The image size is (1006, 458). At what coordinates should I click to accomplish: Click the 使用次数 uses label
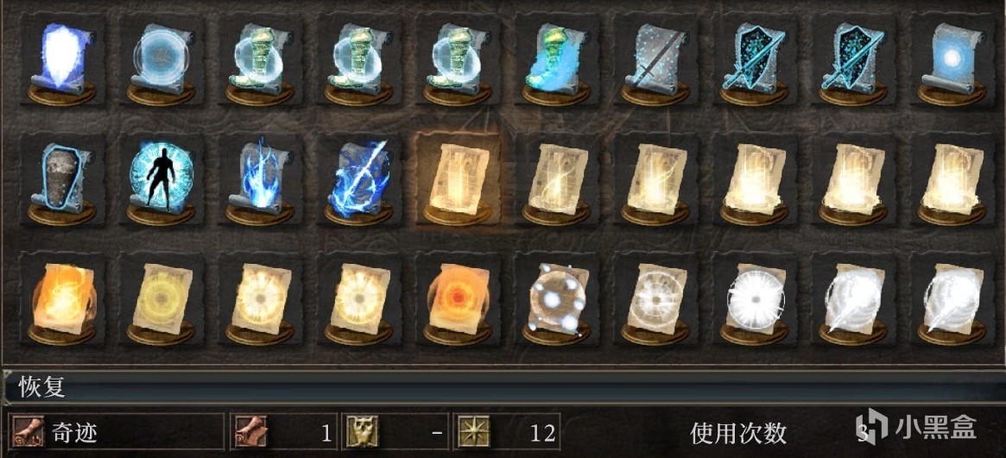pos(738,434)
